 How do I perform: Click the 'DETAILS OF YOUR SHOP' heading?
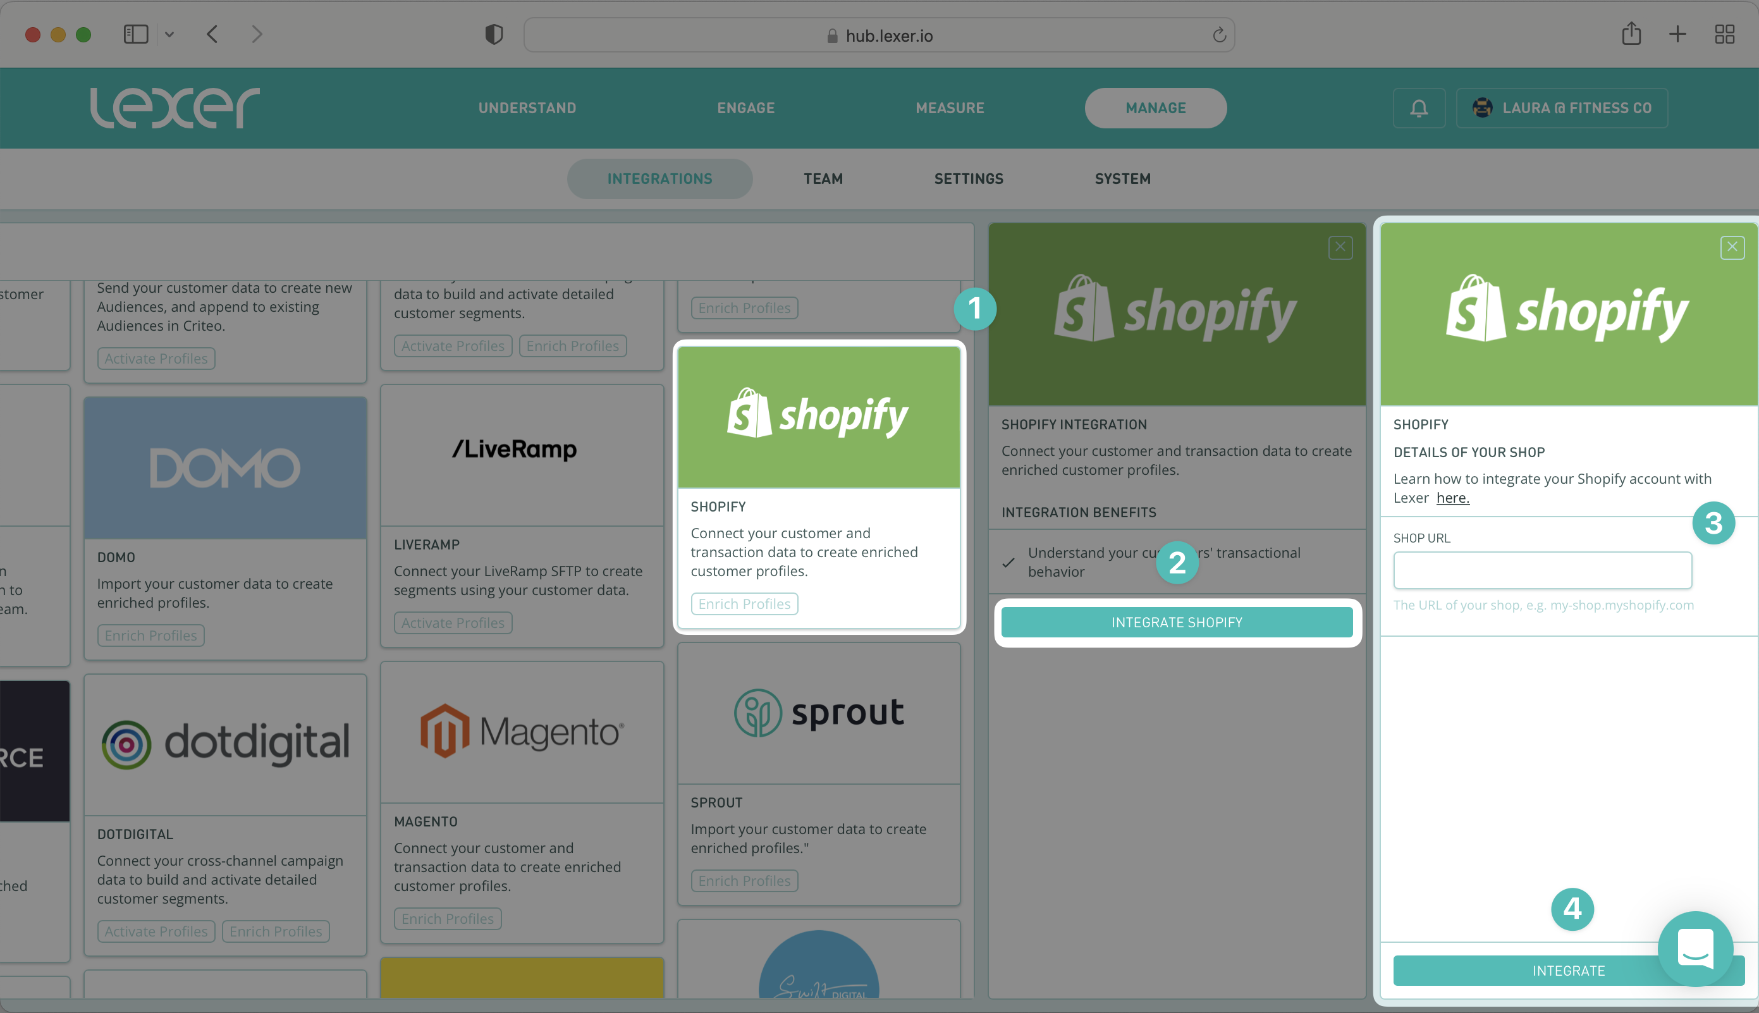click(x=1468, y=451)
